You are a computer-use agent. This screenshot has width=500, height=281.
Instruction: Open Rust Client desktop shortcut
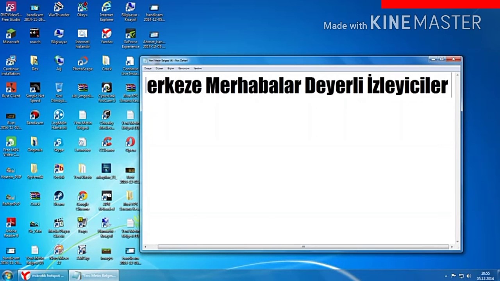11,90
